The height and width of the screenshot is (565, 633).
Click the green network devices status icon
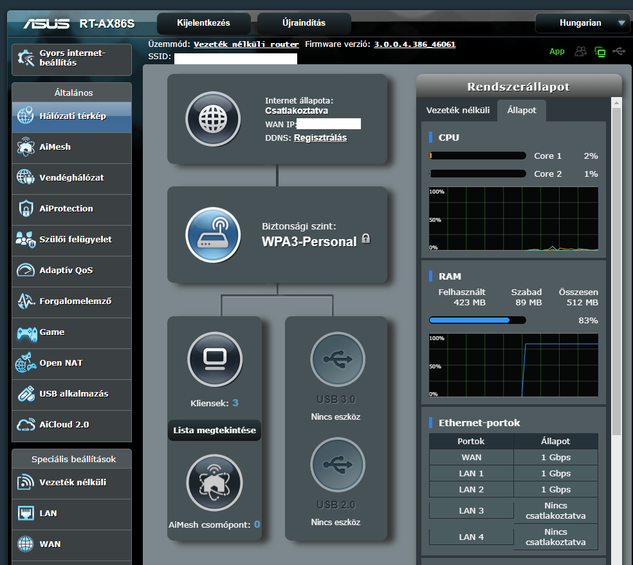point(600,51)
